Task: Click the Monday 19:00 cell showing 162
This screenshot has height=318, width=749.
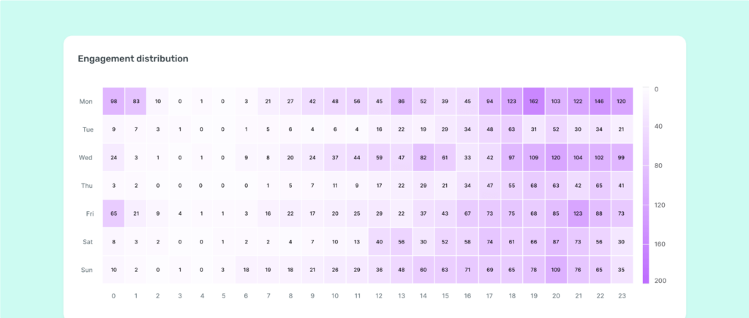Action: (534, 101)
